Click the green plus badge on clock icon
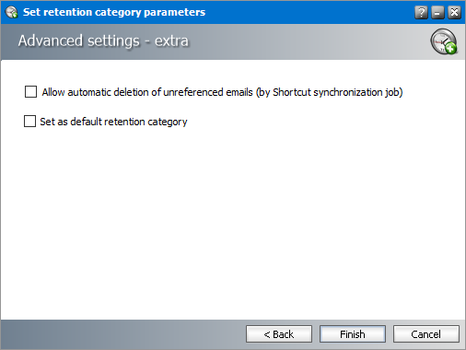Viewport: 466px width, 350px height. (x=451, y=49)
